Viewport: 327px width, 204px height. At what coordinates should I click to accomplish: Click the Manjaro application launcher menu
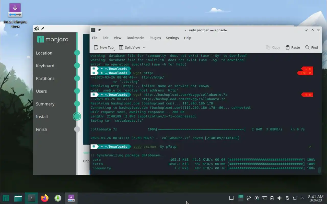coord(6,198)
